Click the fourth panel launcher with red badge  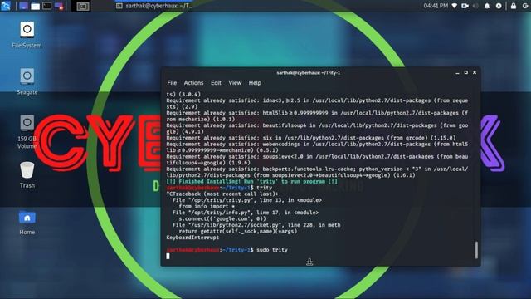tap(59, 6)
